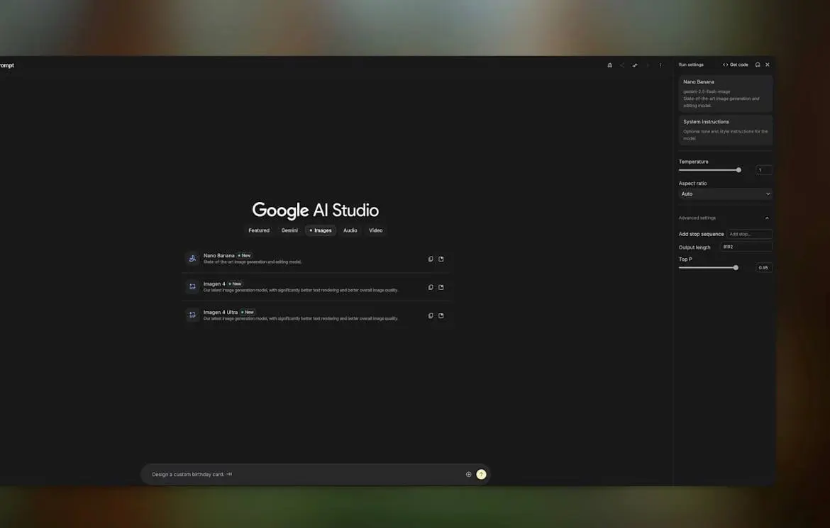This screenshot has height=528, width=830.
Task: Click the Run settings heading
Action: pos(691,64)
